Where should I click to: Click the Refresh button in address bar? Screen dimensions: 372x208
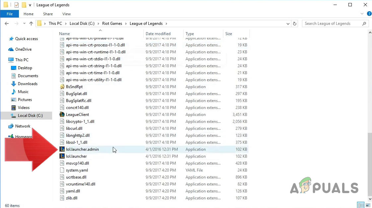pyautogui.click(x=295, y=24)
